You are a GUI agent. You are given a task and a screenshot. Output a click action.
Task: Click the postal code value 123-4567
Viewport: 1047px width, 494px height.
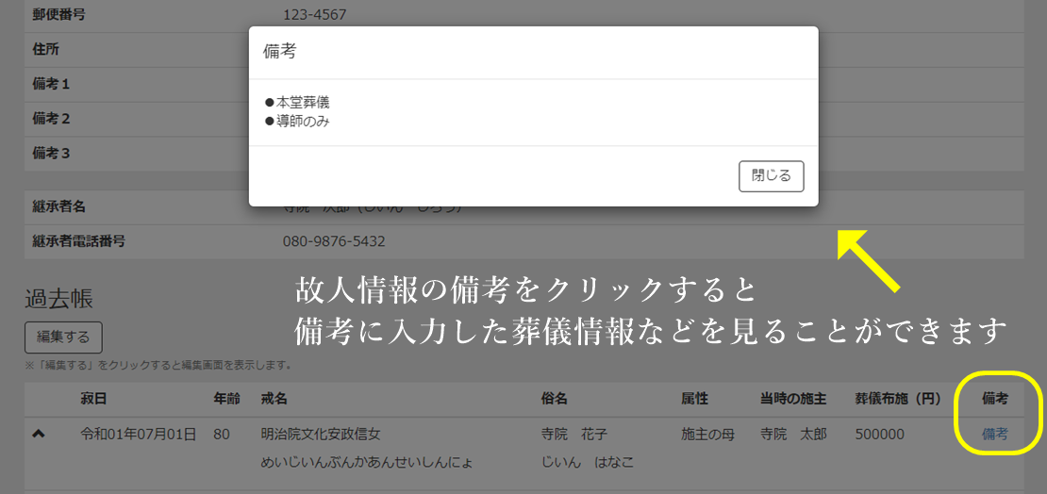(314, 15)
